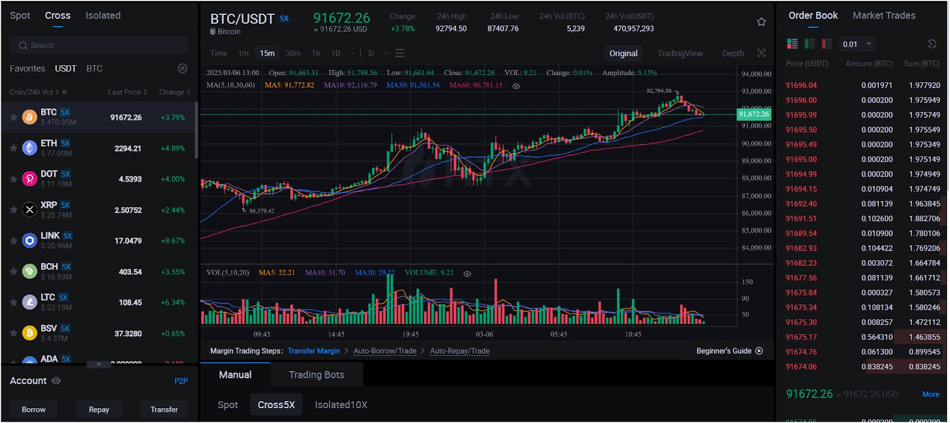Toggle VOL indicator visibility eye icon

coord(467,274)
